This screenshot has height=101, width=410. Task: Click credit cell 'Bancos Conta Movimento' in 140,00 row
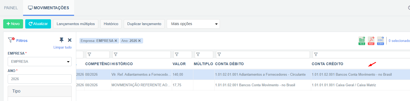[360, 75]
